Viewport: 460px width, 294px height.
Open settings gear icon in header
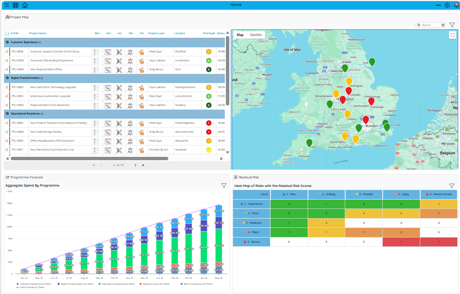tap(447, 5)
